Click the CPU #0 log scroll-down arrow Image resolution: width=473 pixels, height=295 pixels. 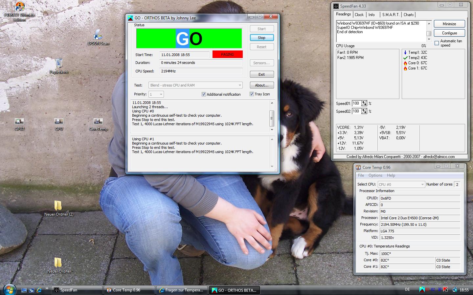tap(272, 130)
